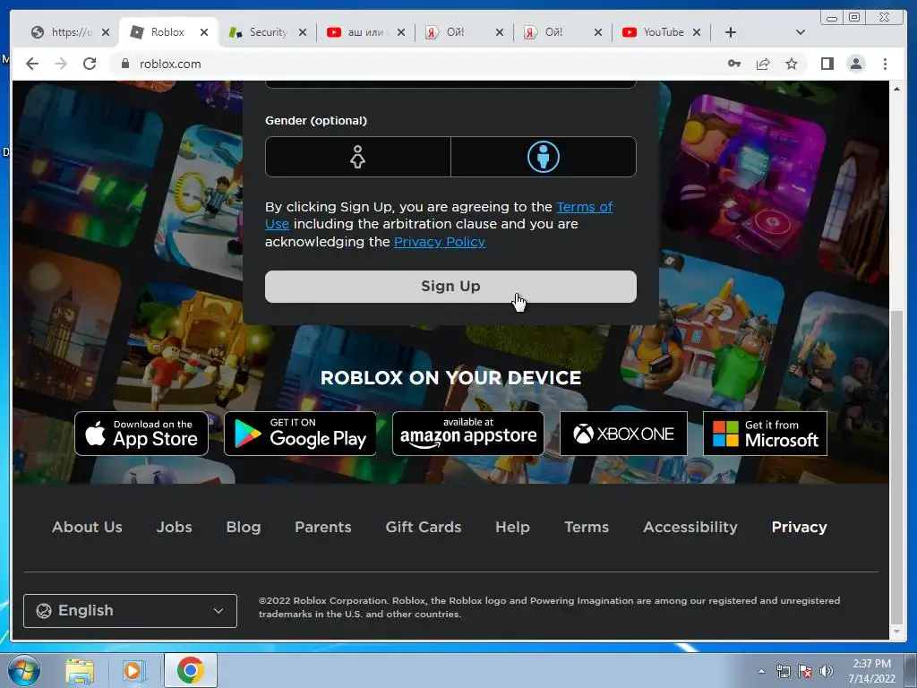Expand the English language dropdown

tap(130, 611)
